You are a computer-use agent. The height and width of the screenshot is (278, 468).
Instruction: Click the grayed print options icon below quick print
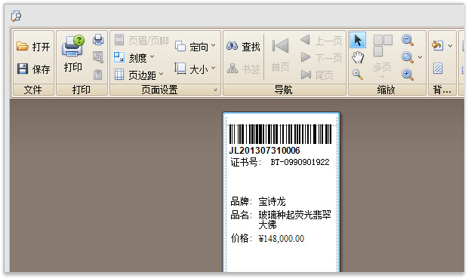98,57
